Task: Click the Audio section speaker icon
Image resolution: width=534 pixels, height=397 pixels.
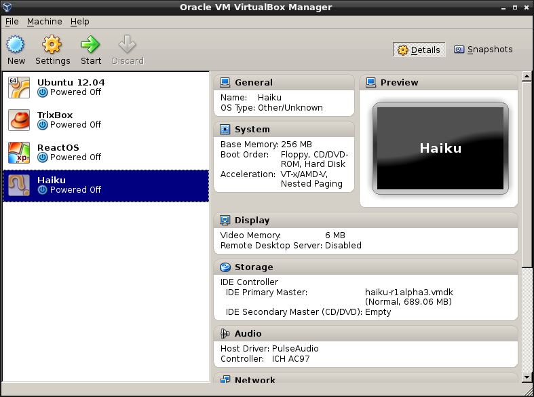Action: coord(225,334)
